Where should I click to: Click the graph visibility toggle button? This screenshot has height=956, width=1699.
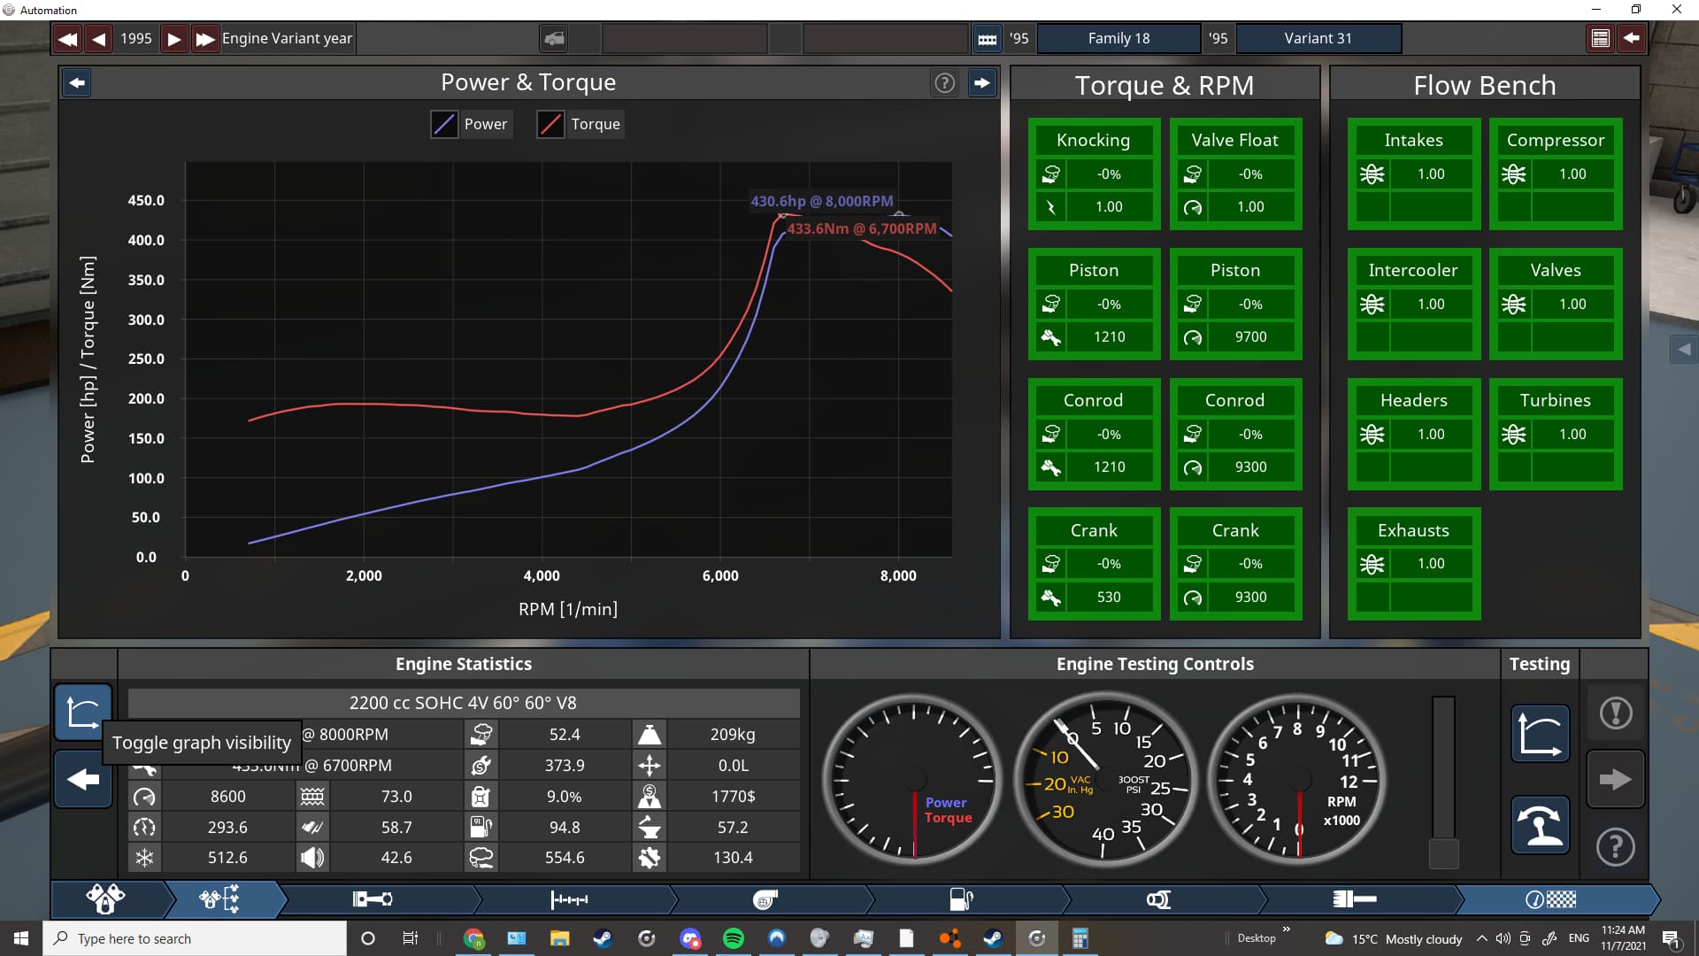tap(83, 712)
